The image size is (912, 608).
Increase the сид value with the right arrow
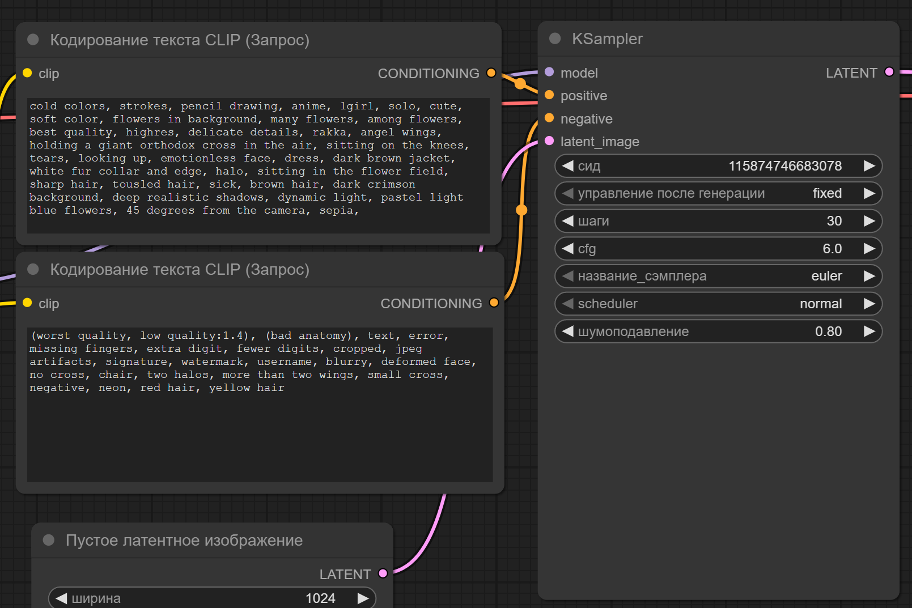(x=869, y=166)
